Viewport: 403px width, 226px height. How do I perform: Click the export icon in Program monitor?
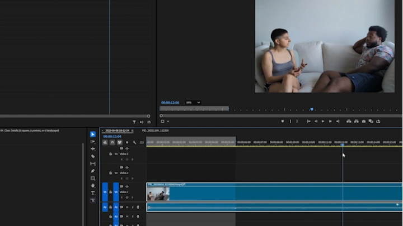click(378, 122)
